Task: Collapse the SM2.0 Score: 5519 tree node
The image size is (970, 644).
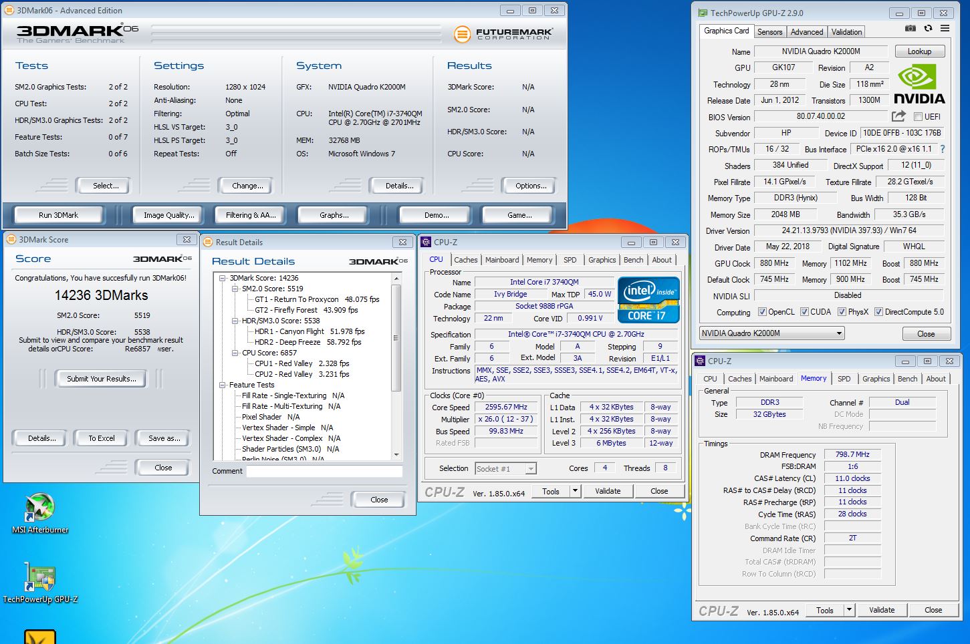Action: pos(235,289)
